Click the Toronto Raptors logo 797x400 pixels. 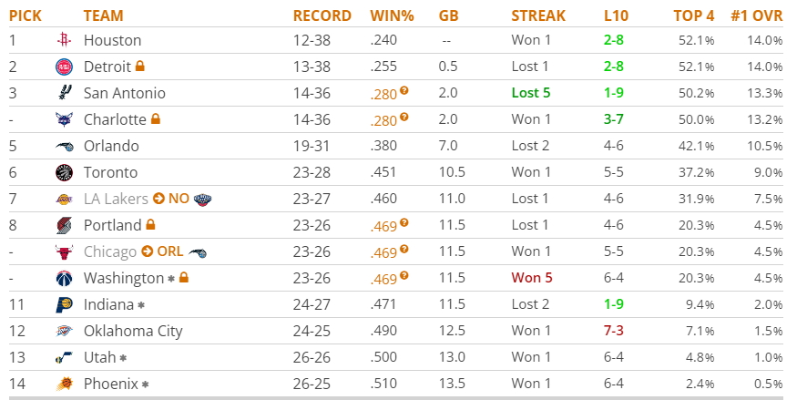click(x=64, y=172)
